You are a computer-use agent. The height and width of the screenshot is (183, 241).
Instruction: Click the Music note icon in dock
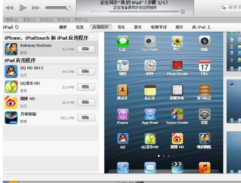click(204, 167)
